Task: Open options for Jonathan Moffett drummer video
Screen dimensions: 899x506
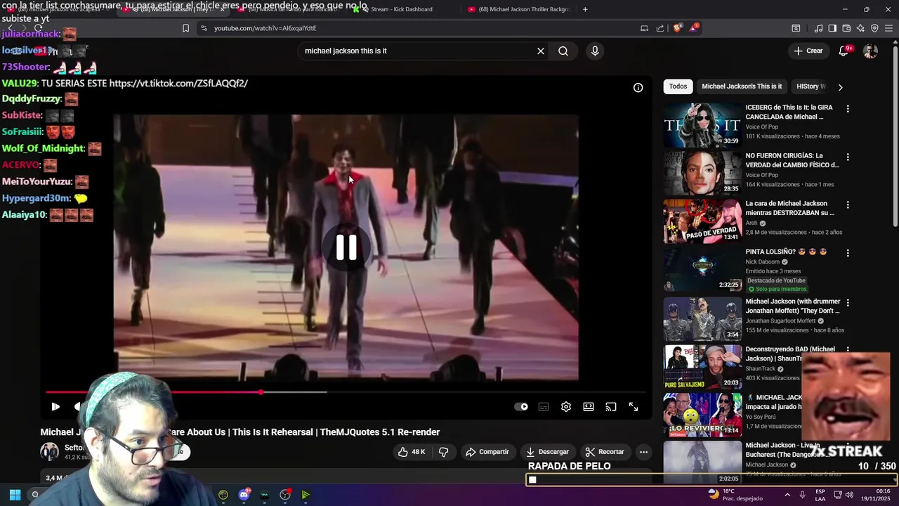Action: (x=848, y=303)
